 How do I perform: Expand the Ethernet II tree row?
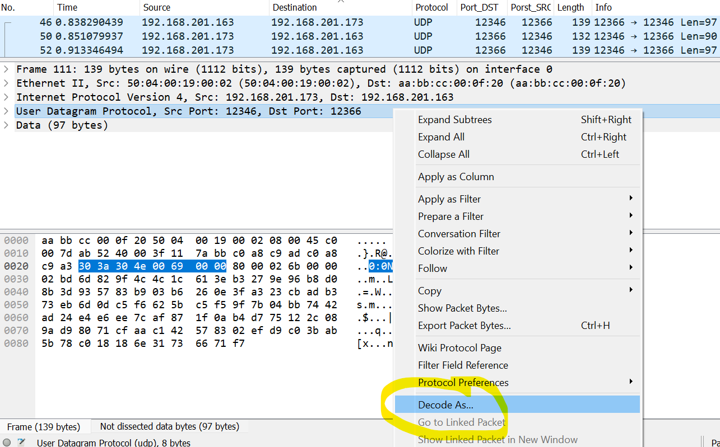pyautogui.click(x=6, y=83)
